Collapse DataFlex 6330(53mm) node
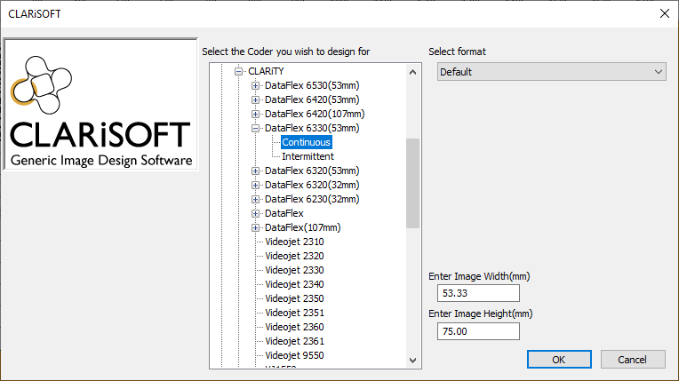Screen dimensions: 679x381 coord(256,128)
